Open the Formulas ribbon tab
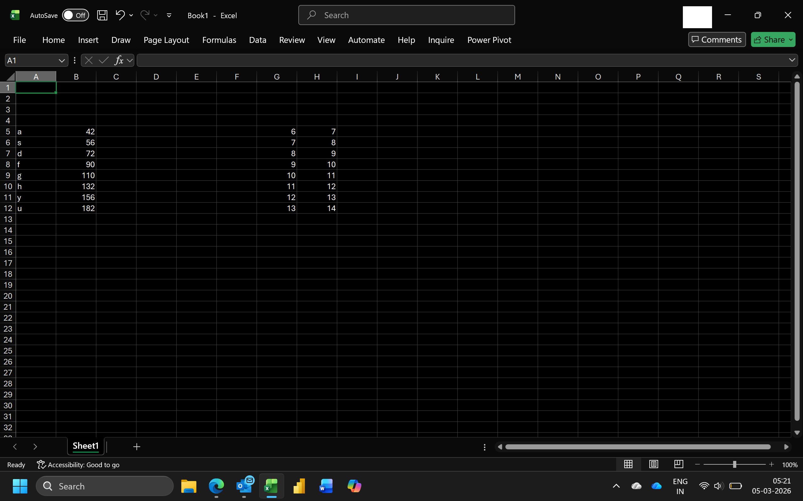The width and height of the screenshot is (803, 501). [x=219, y=40]
